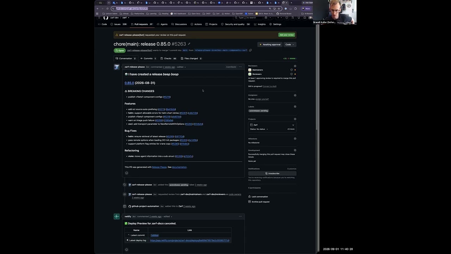Expand the edited dropdown on netlify comment
Viewport: 451px width, 254px height.
tap(167, 217)
